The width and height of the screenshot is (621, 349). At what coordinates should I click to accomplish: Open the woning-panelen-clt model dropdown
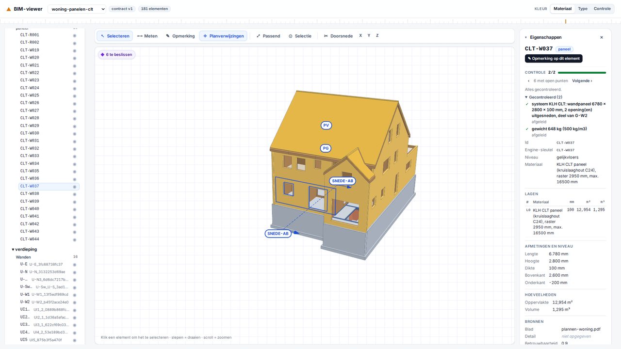(77, 9)
